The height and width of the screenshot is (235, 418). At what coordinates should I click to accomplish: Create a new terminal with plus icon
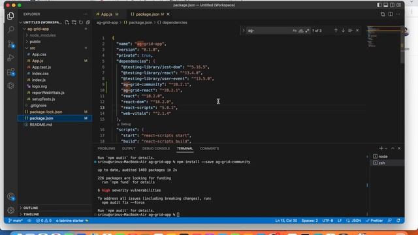381,148
